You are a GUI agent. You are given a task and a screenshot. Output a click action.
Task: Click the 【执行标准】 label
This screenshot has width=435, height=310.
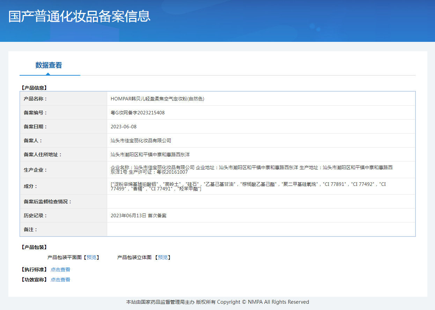click(x=34, y=270)
